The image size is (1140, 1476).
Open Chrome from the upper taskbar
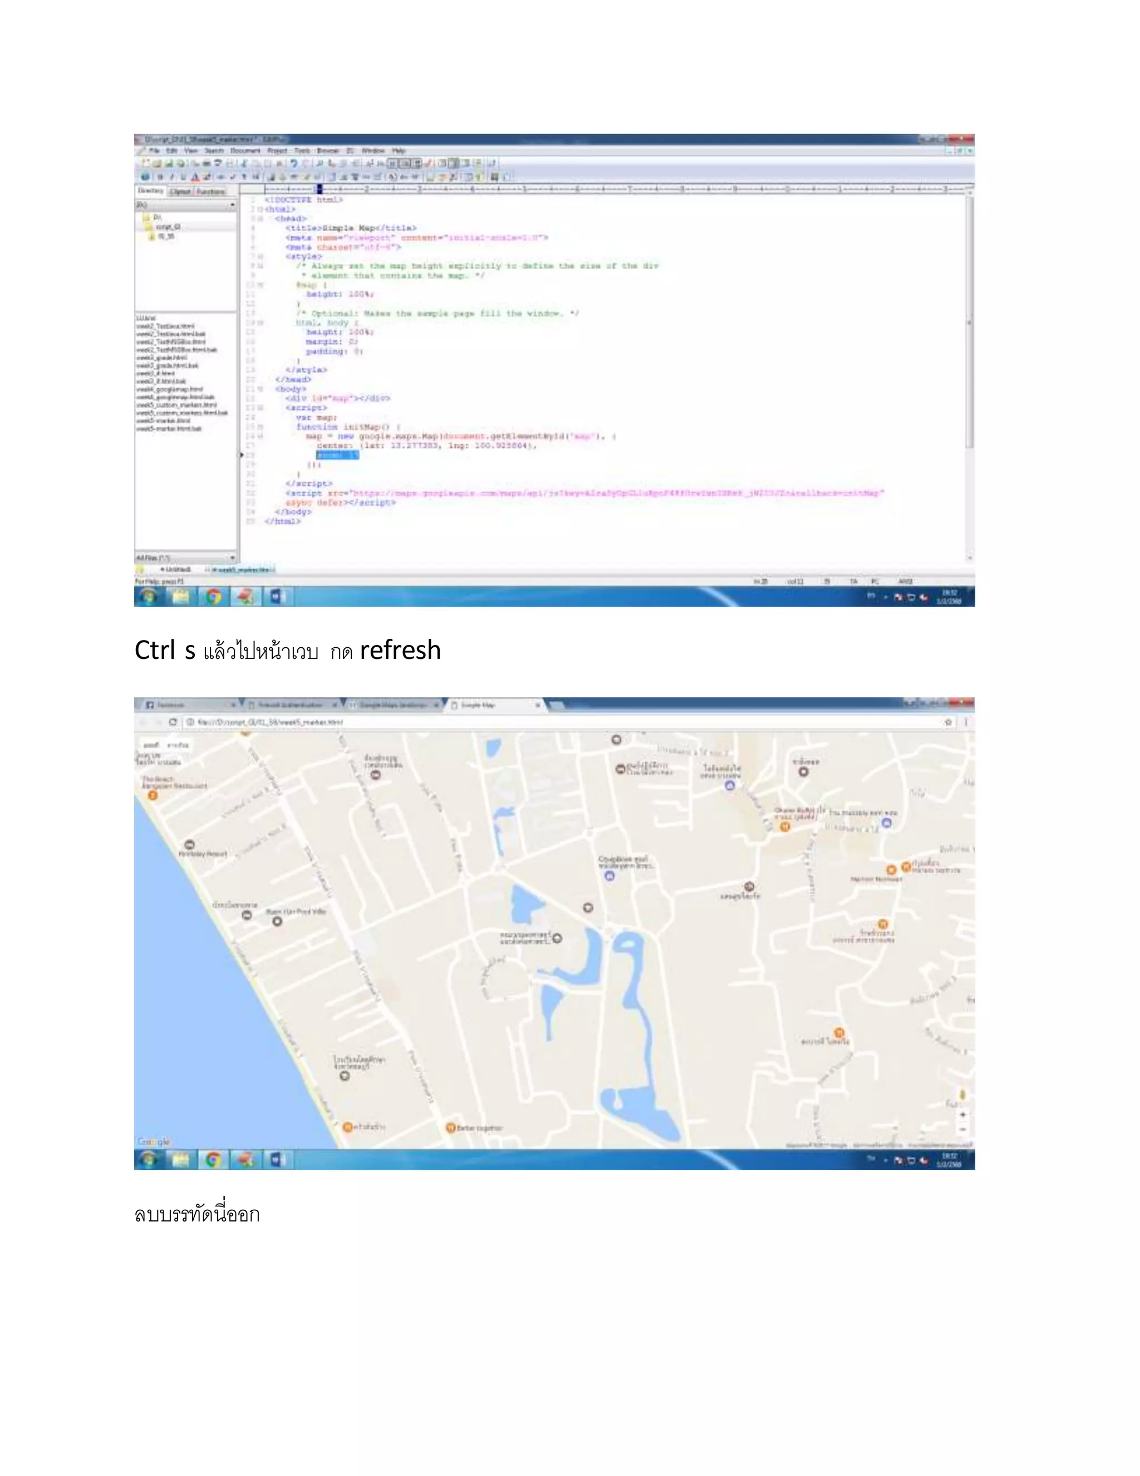[213, 596]
